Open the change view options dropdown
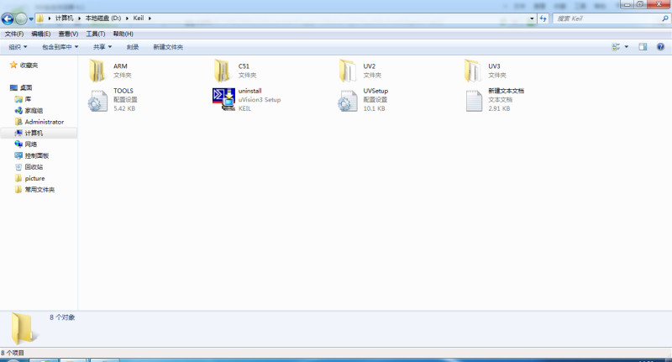672x362 pixels. (627, 47)
